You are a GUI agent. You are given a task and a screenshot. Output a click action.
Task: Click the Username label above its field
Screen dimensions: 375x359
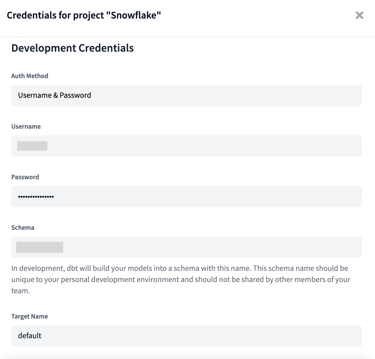[26, 126]
